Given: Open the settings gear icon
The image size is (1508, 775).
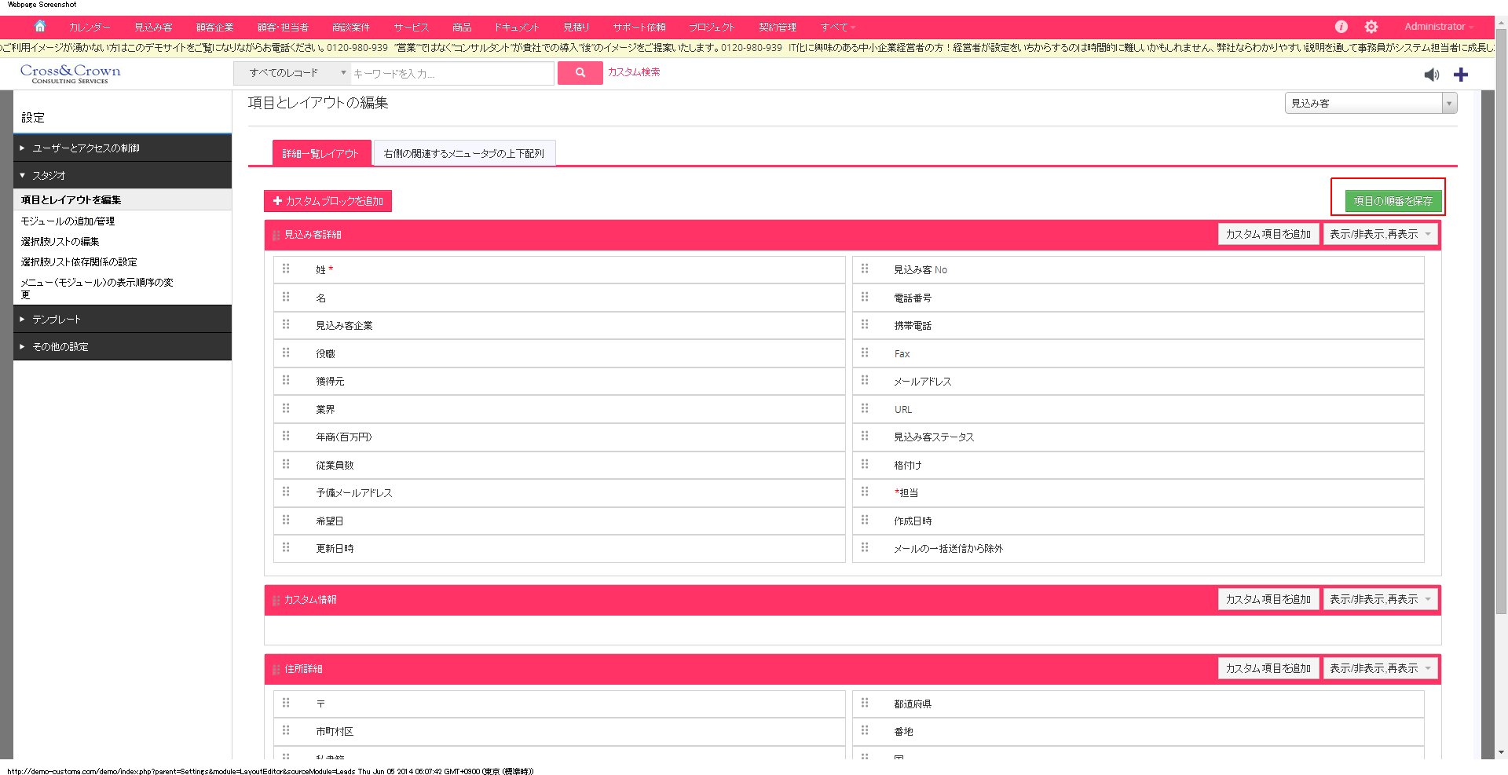Looking at the screenshot, I should click(1371, 27).
